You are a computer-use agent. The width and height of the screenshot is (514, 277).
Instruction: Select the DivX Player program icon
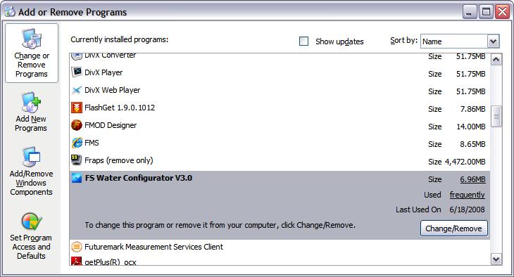point(77,72)
